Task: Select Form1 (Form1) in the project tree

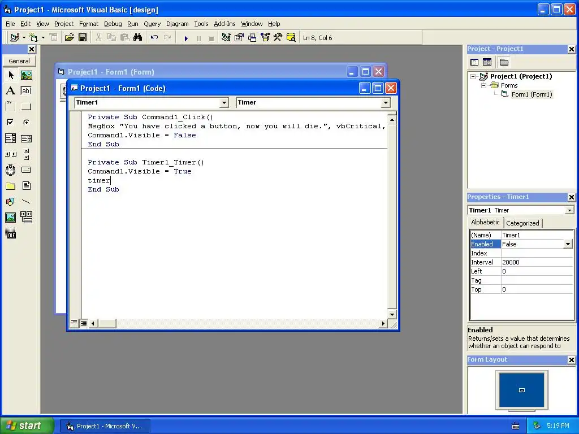Action: (532, 94)
